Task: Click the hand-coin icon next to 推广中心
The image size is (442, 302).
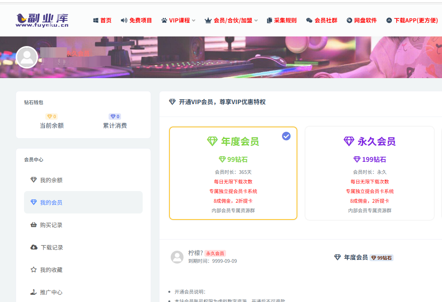Action: click(34, 292)
